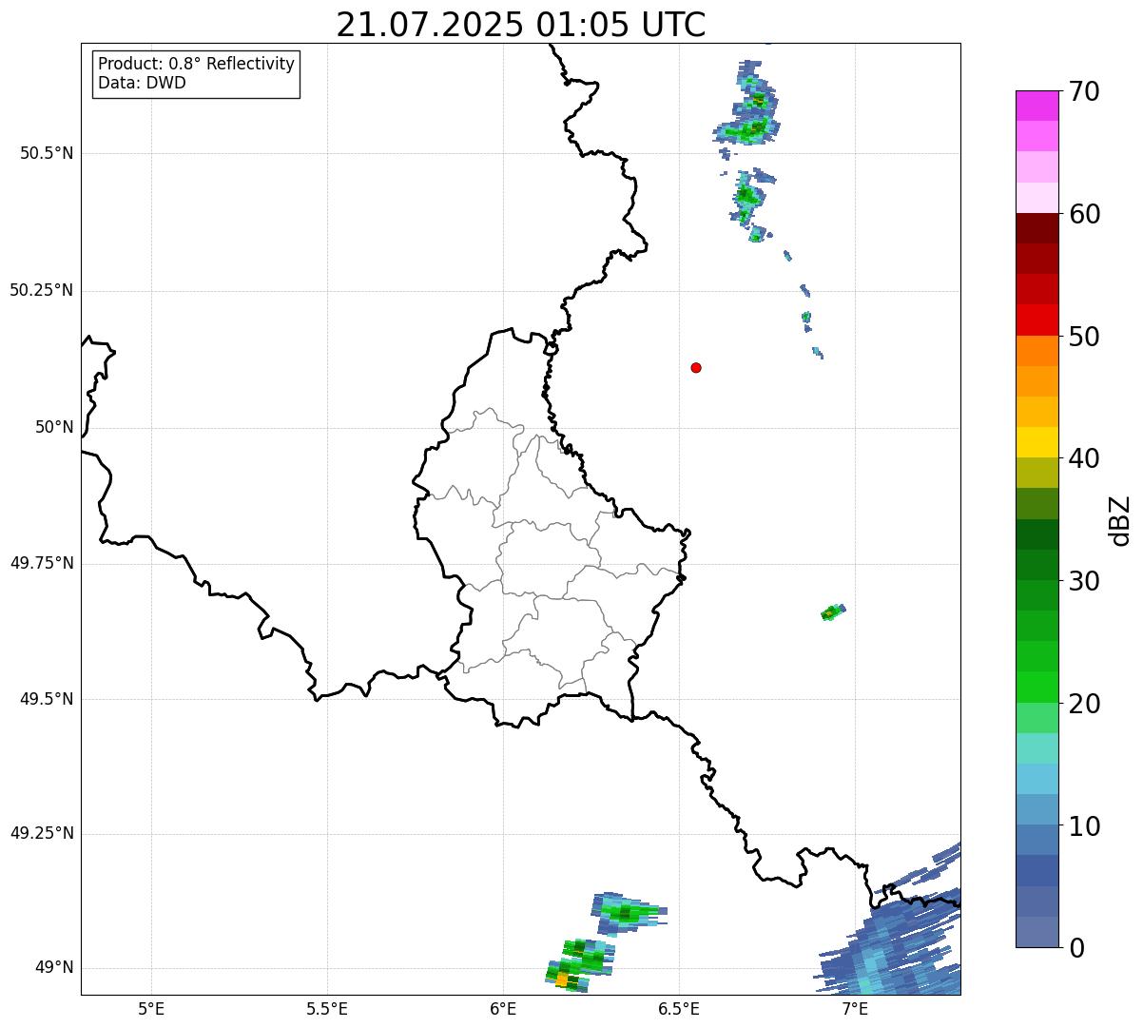Image resolution: width=1143 pixels, height=1028 pixels.
Task: Click the dark maroon swatch just below 60 dBZ
Action: pos(1037,228)
